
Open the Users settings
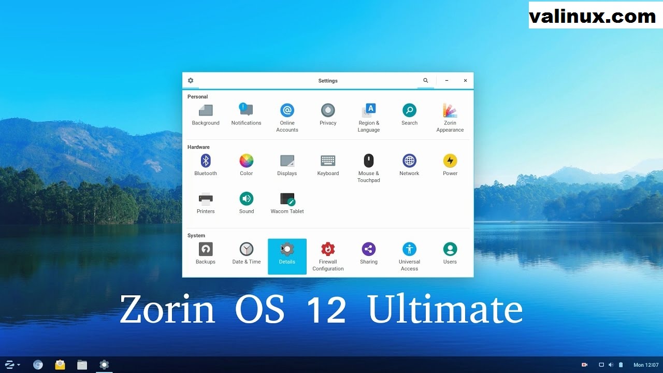pos(450,254)
